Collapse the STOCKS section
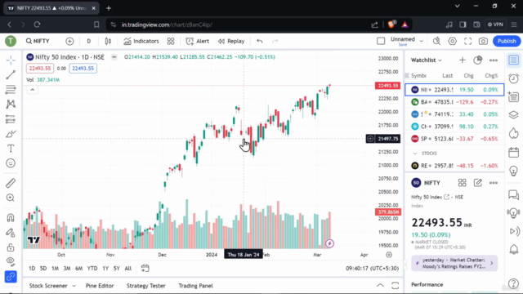This screenshot has width=523, height=294. 415,154
